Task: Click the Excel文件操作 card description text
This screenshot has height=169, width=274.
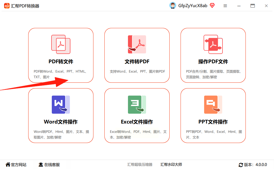Action: coord(138,134)
